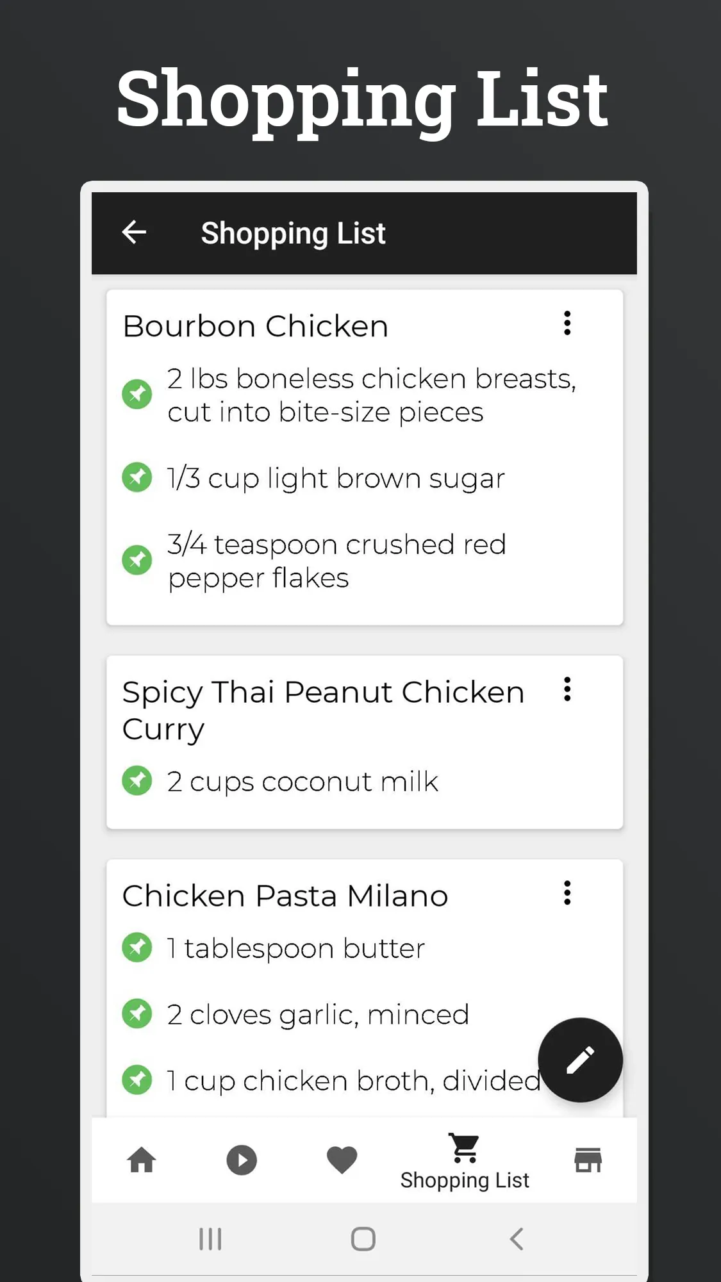Open the store tab icon
Image resolution: width=721 pixels, height=1282 pixels.
click(x=588, y=1160)
